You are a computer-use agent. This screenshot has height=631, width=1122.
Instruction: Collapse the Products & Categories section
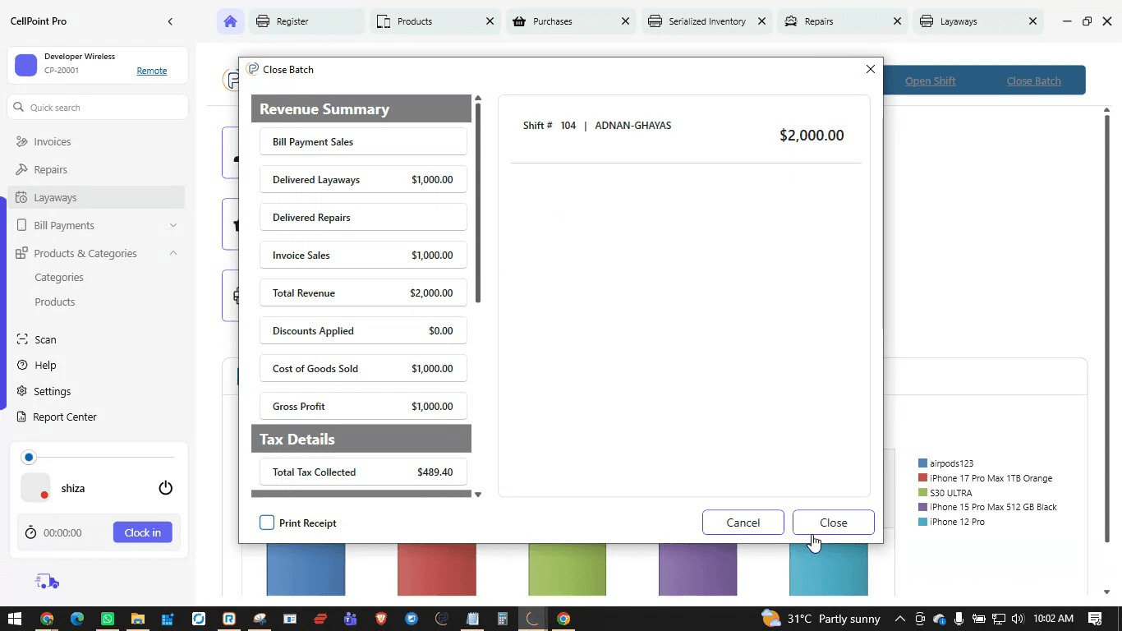tap(173, 253)
